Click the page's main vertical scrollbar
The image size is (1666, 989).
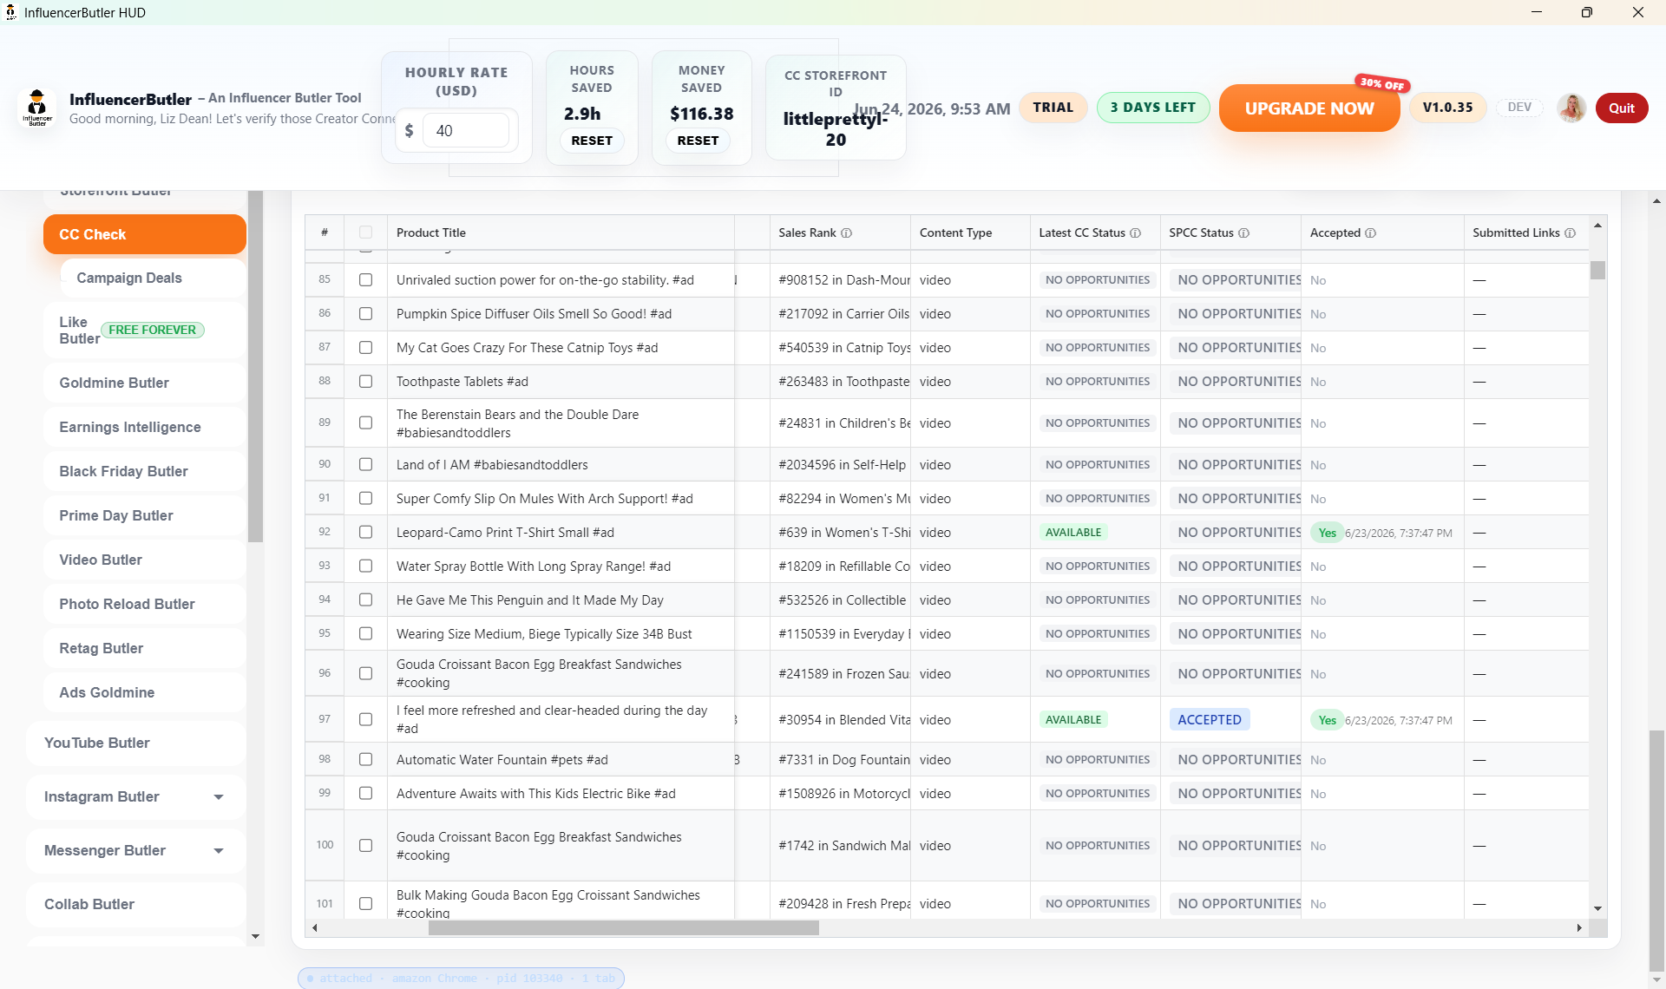(1656, 850)
